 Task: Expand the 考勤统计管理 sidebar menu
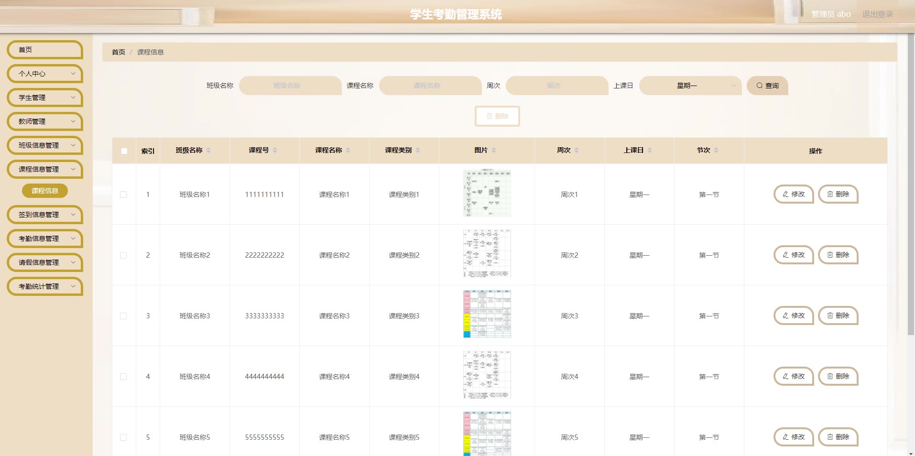45,286
